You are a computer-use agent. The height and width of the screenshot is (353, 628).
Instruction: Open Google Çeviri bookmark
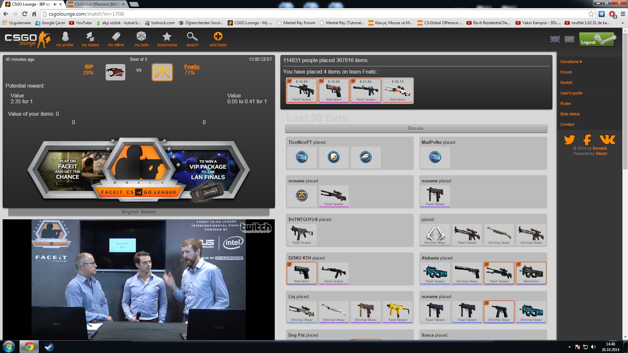click(x=50, y=23)
